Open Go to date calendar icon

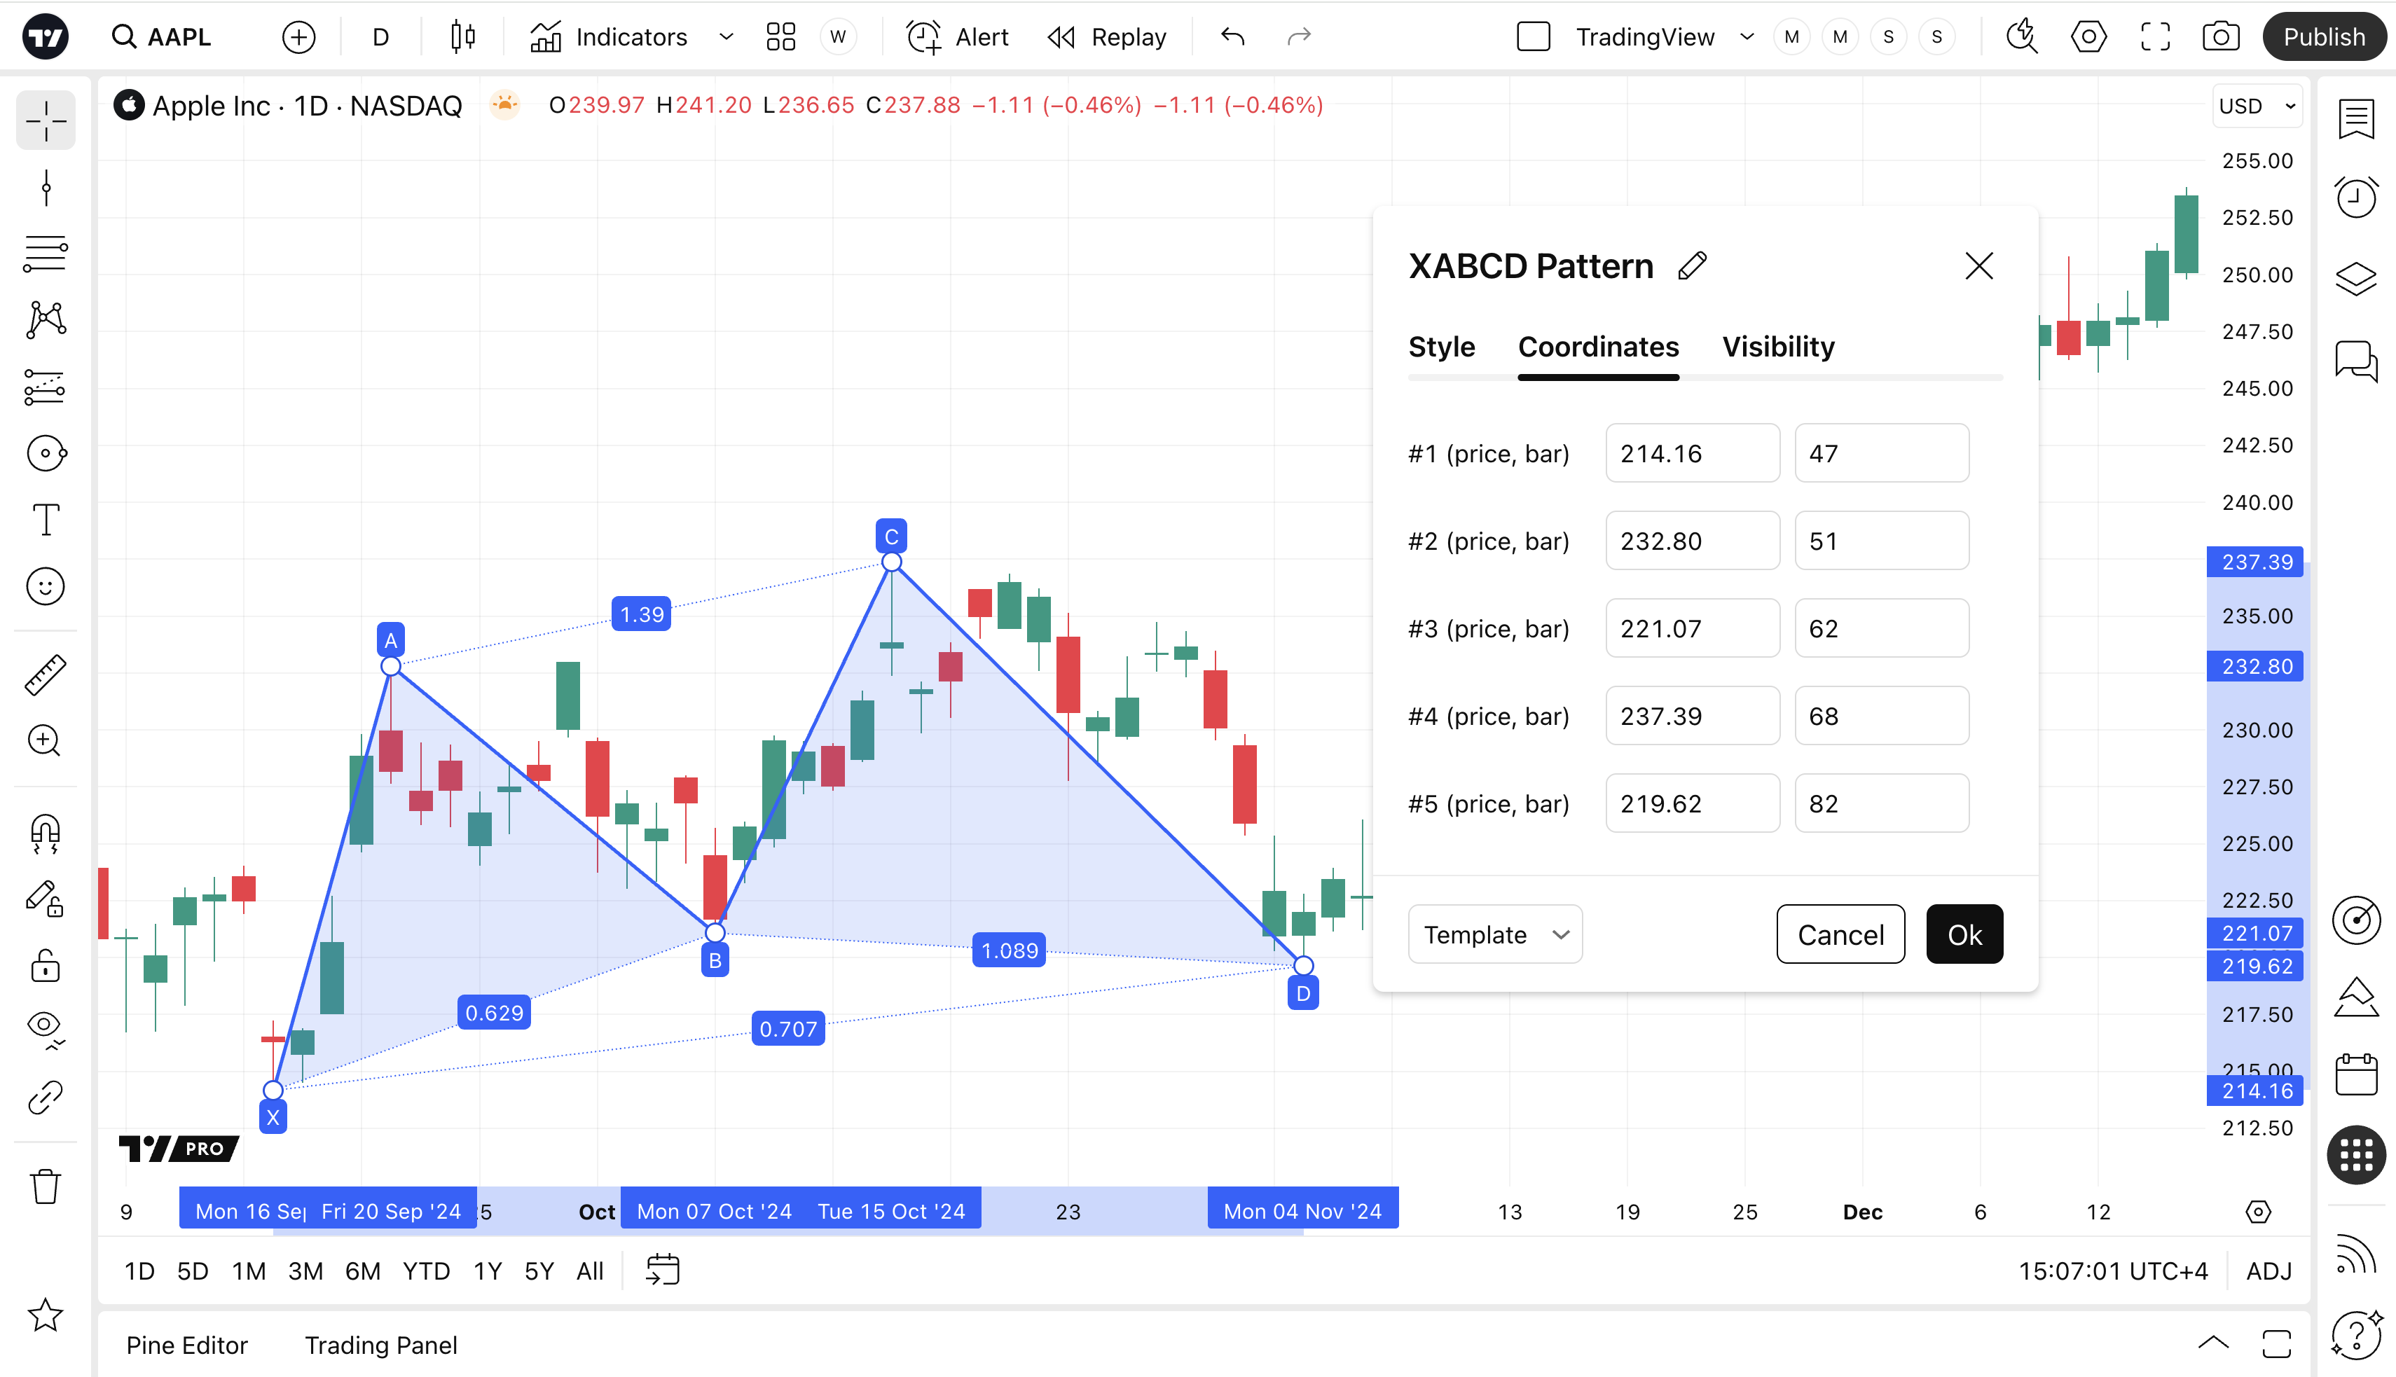(x=662, y=1270)
